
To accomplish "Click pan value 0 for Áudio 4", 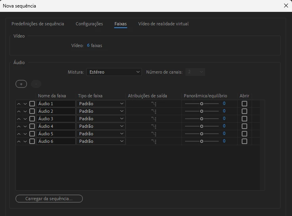I will point(224,126).
